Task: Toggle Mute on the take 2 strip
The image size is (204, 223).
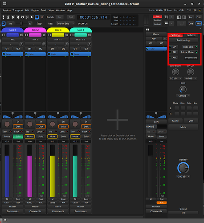Action: 30,136
